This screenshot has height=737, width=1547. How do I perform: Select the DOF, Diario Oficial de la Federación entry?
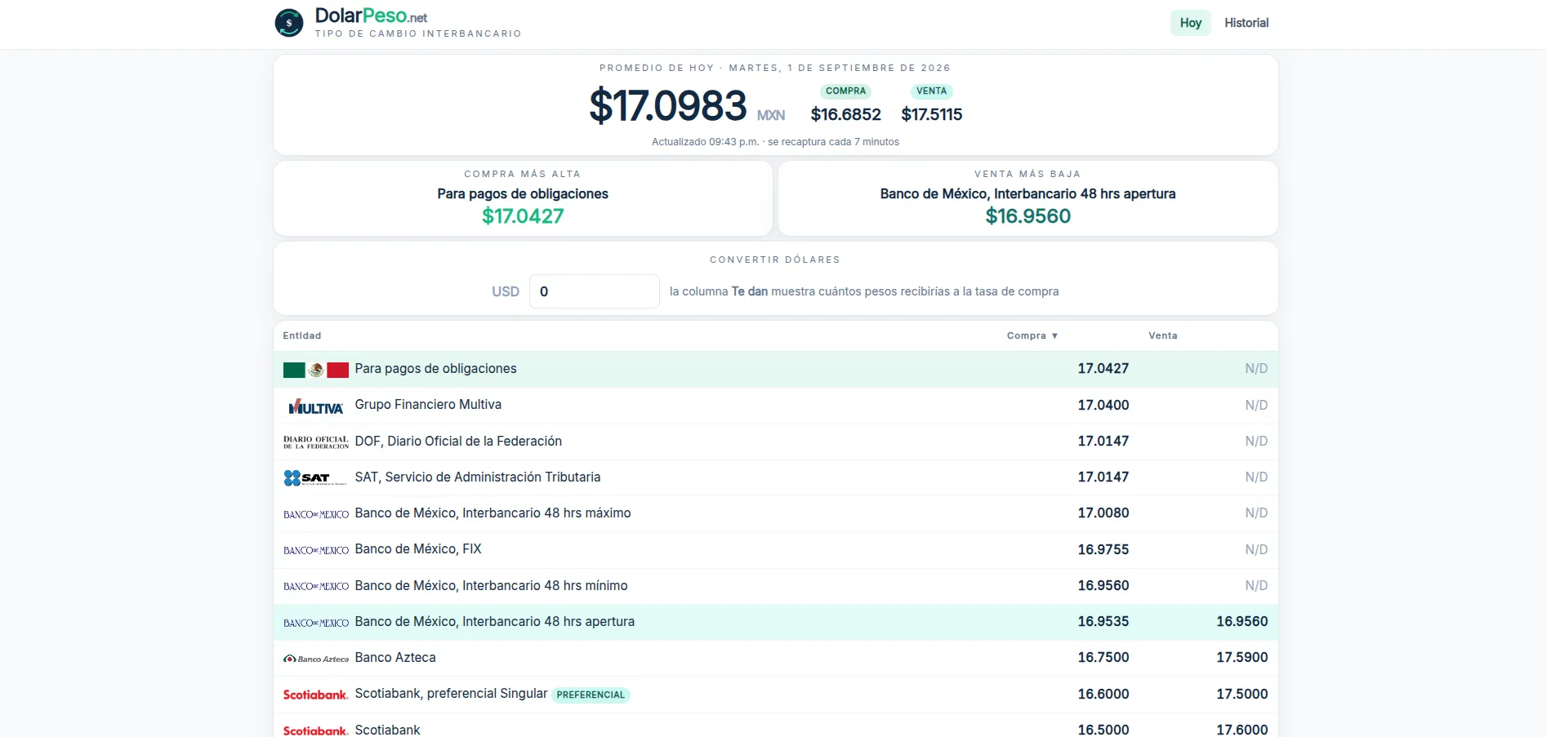click(x=458, y=441)
